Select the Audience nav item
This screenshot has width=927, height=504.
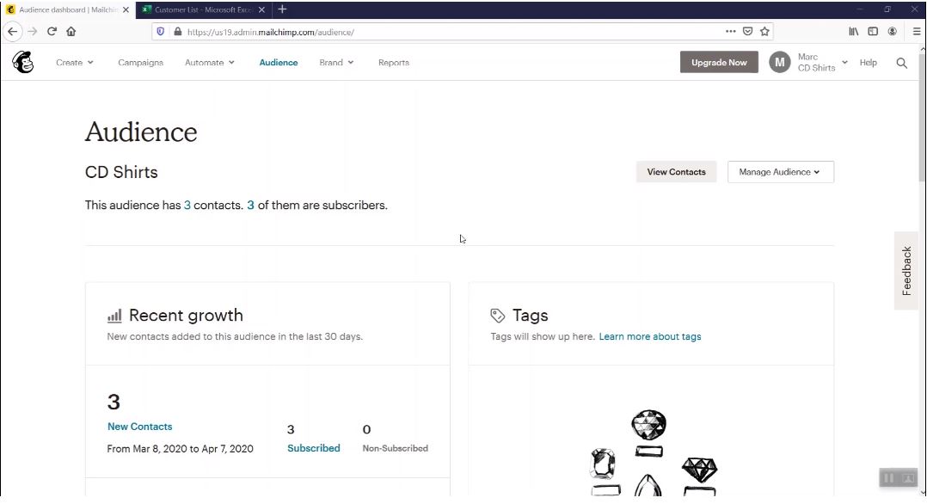pyautogui.click(x=279, y=63)
